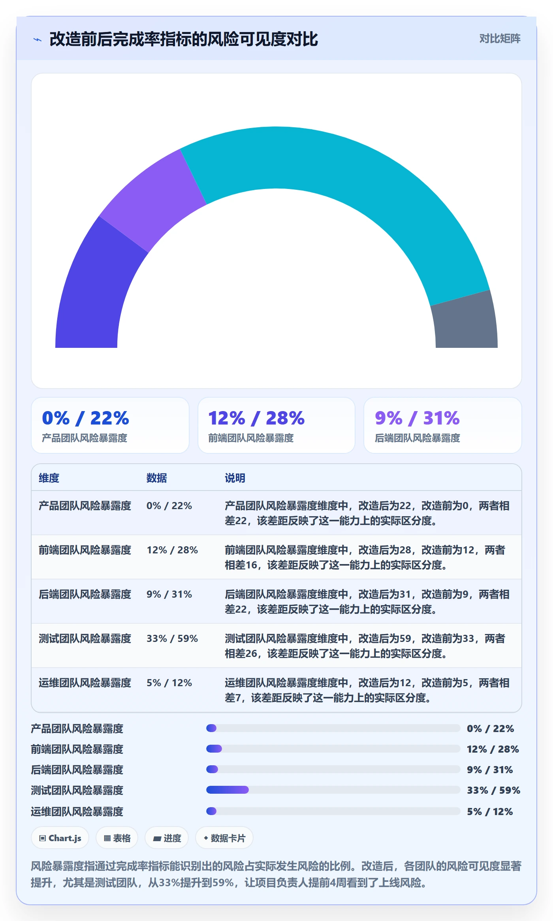The height and width of the screenshot is (921, 553).
Task: Click the footer paragraph starting with 风险暴露度指通过
Action: pyautogui.click(x=276, y=874)
